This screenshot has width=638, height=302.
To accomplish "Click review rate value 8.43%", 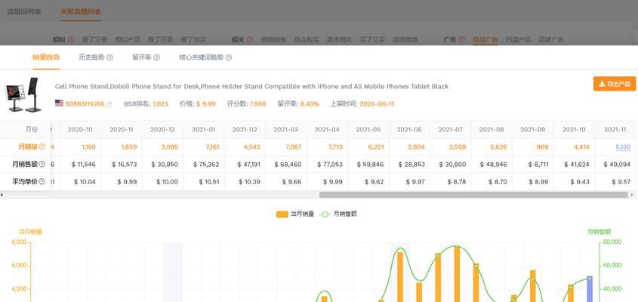I will pos(310,103).
